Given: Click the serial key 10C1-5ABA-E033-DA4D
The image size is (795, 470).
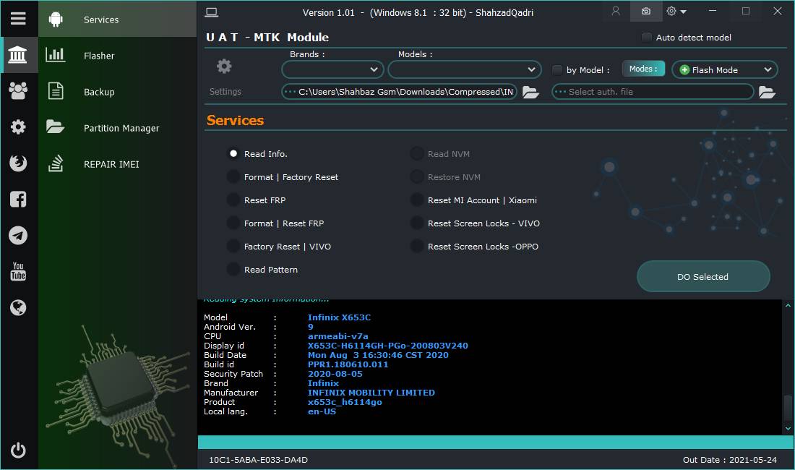Looking at the screenshot, I should tap(258, 460).
